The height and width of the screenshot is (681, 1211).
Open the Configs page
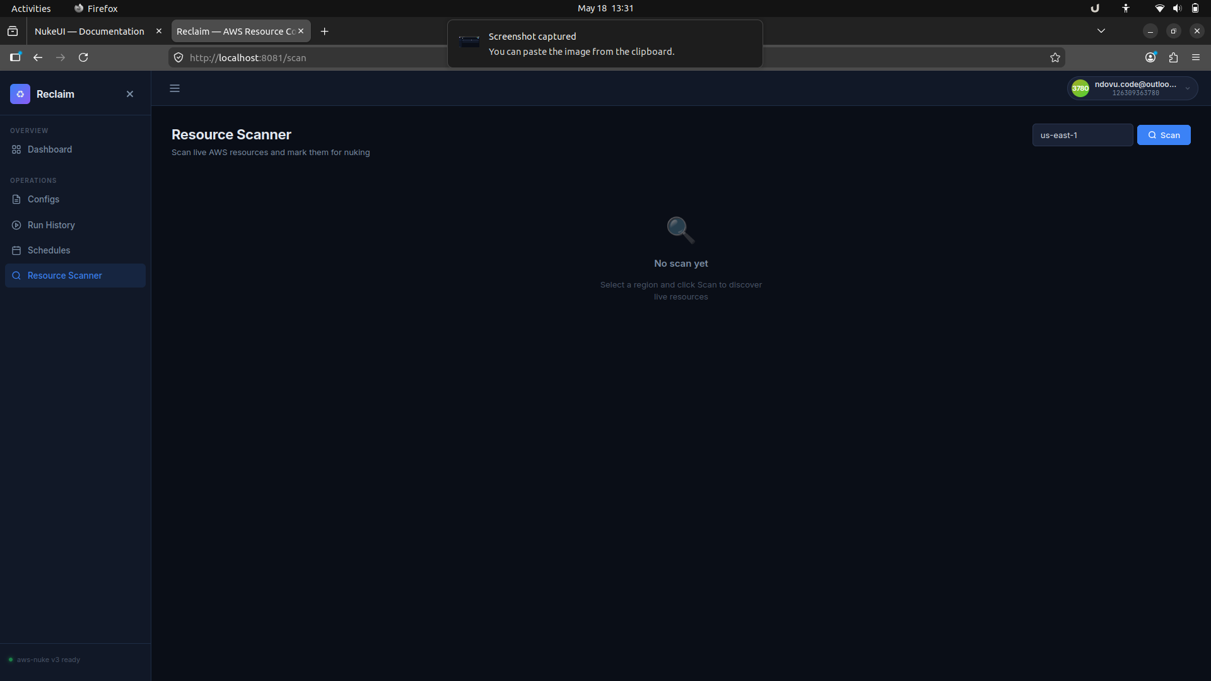75,199
